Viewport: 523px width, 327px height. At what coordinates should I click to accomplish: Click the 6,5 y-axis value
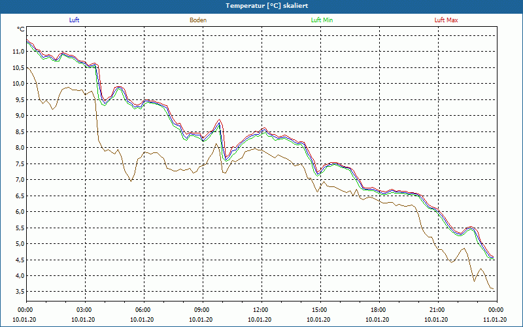(x=20, y=196)
